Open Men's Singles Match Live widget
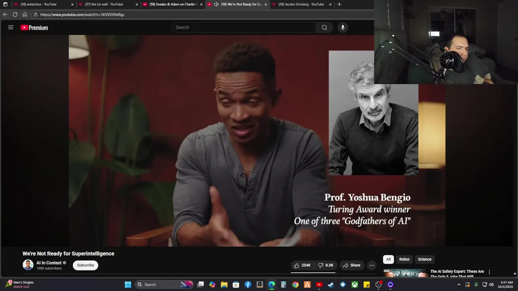 click(x=20, y=285)
